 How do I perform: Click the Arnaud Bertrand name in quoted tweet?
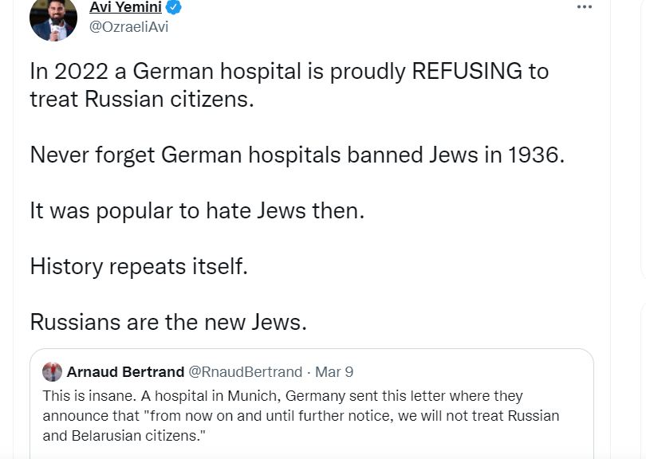(124, 371)
